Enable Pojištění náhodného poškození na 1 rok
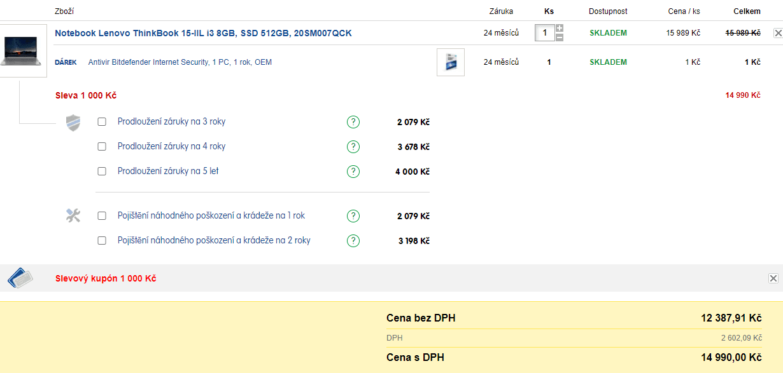The width and height of the screenshot is (783, 373). click(x=102, y=216)
